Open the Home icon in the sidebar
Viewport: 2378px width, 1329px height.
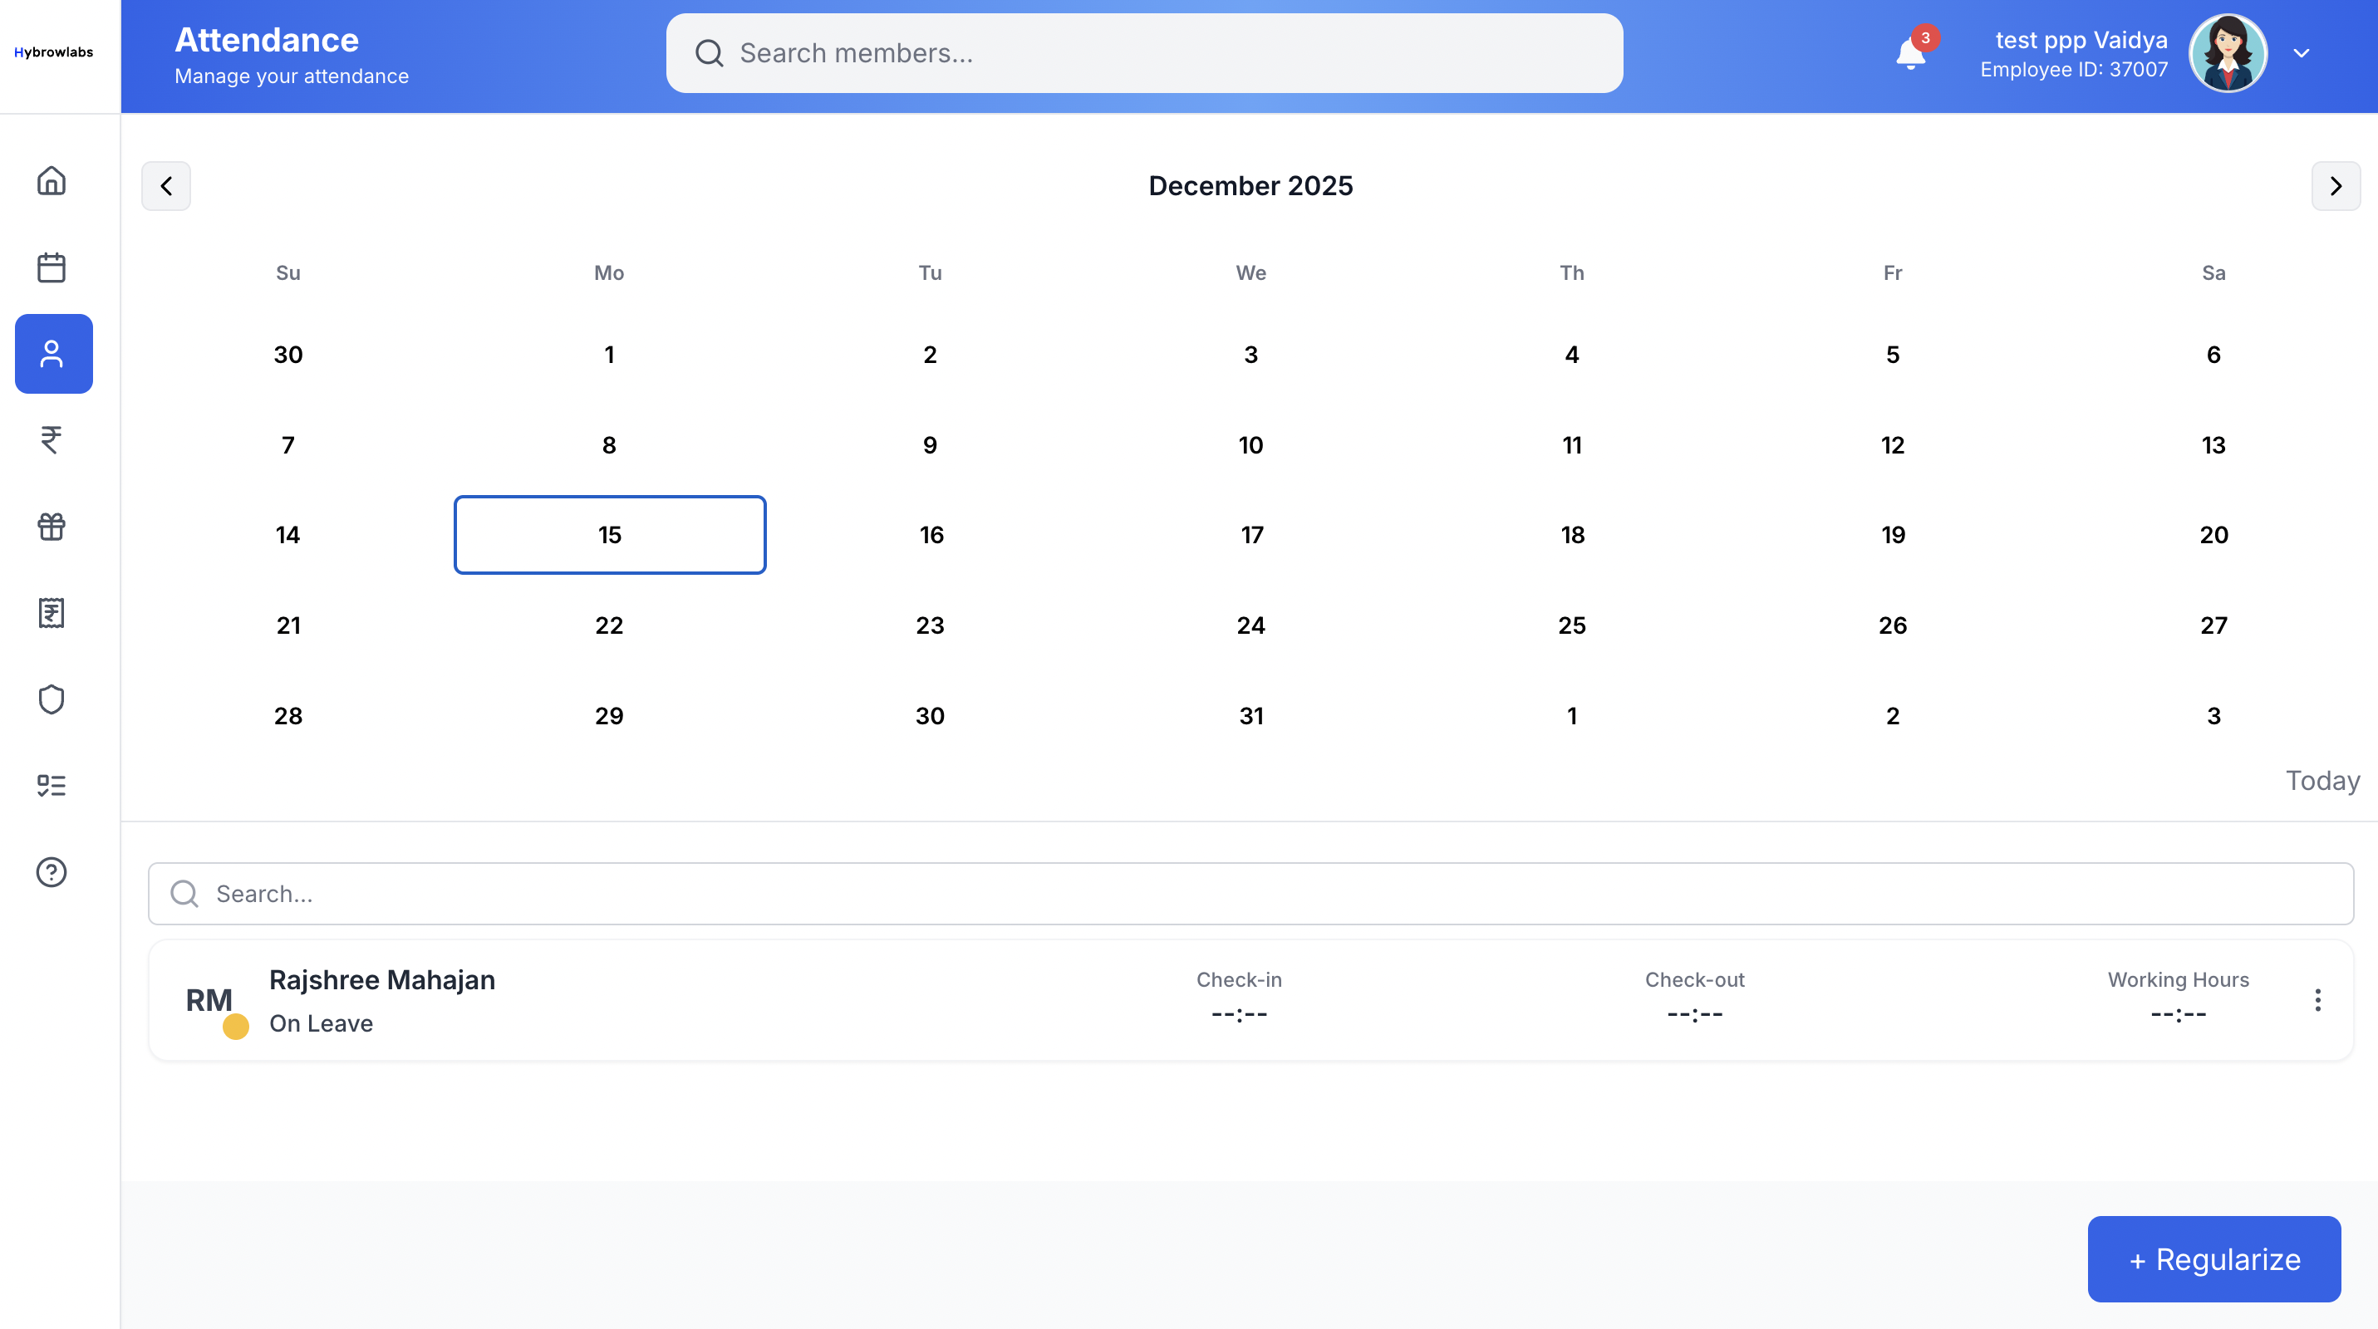click(x=52, y=181)
